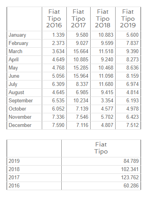Click the January 2016 value 1.339
This screenshot has height=198, width=148.
(58, 35)
